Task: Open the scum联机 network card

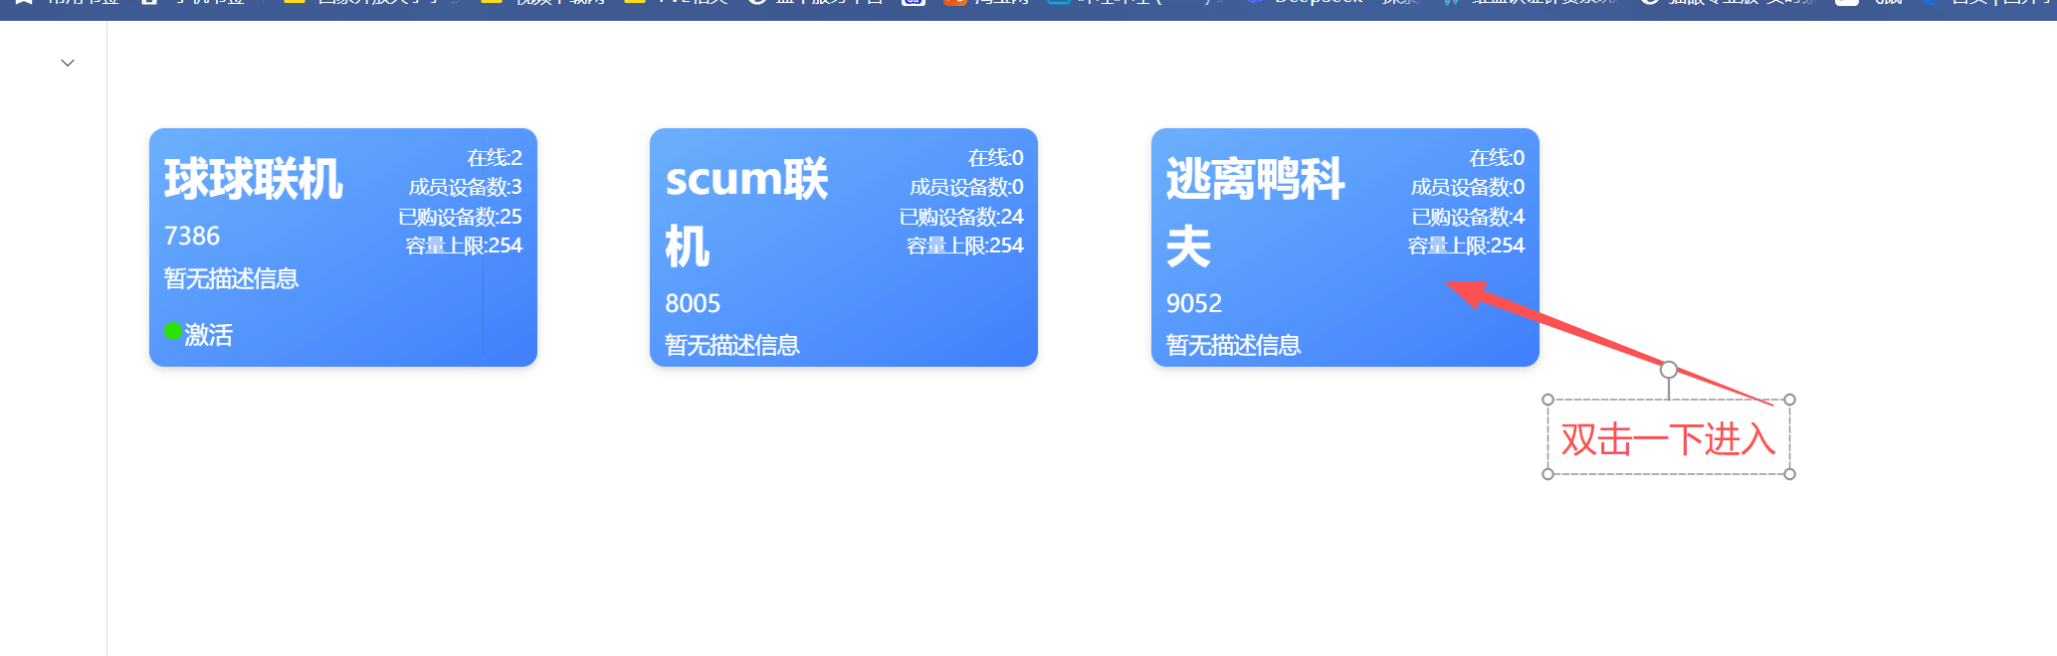Action: coord(844,247)
